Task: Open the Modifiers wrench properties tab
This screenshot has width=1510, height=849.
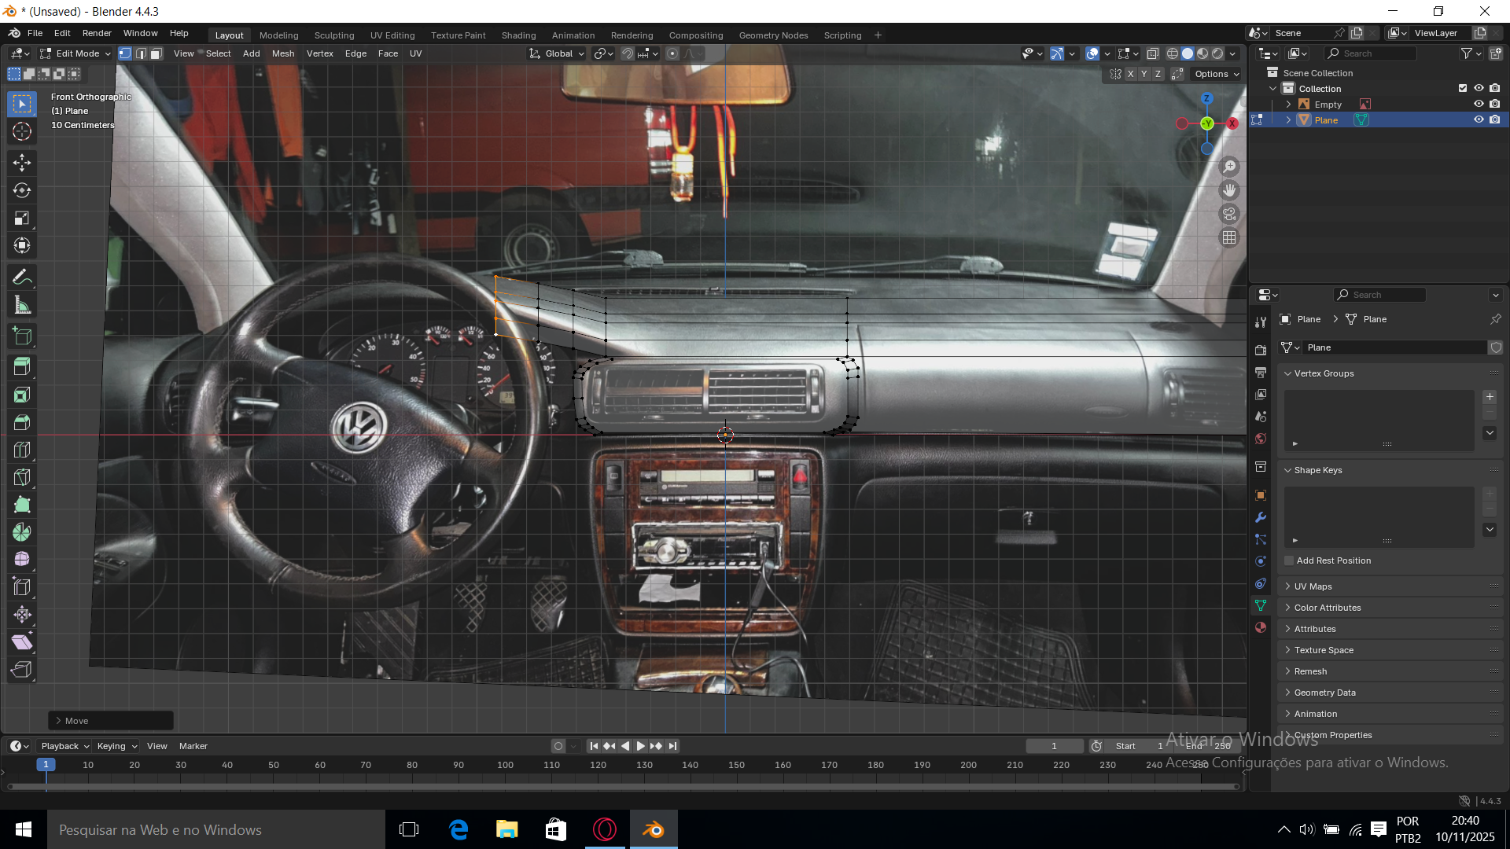Action: point(1261,517)
